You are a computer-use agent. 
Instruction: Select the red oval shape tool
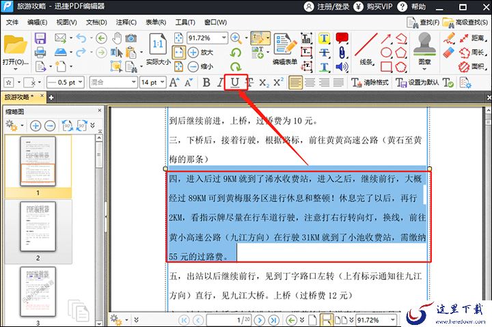(386, 53)
